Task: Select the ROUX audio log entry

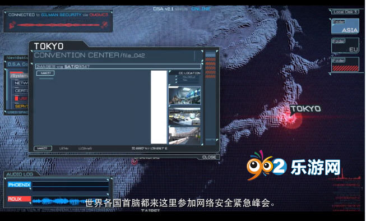Action: click(x=20, y=199)
